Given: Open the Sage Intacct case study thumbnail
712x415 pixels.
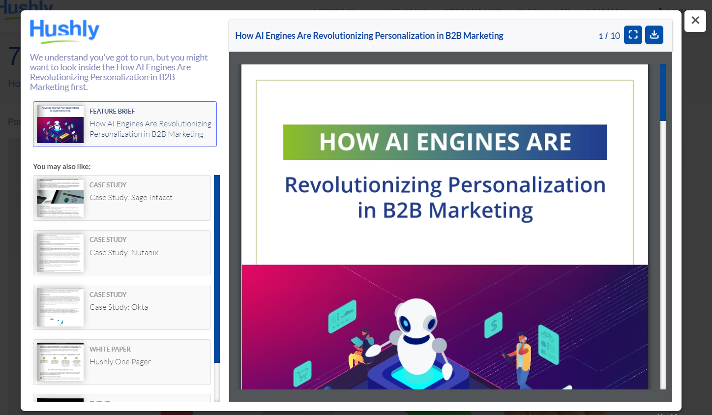Looking at the screenshot, I should [x=59, y=198].
